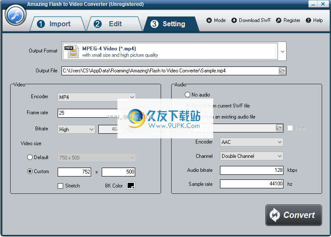Click the Help question mark icon
This screenshot has height=237, width=331.
pos(309,20)
